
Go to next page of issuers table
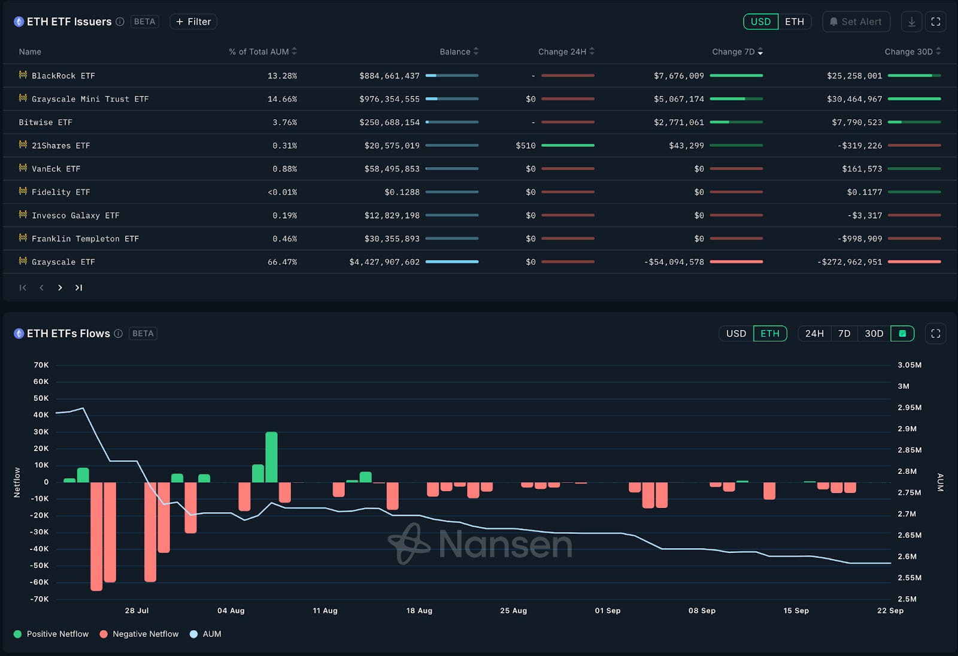tap(60, 288)
